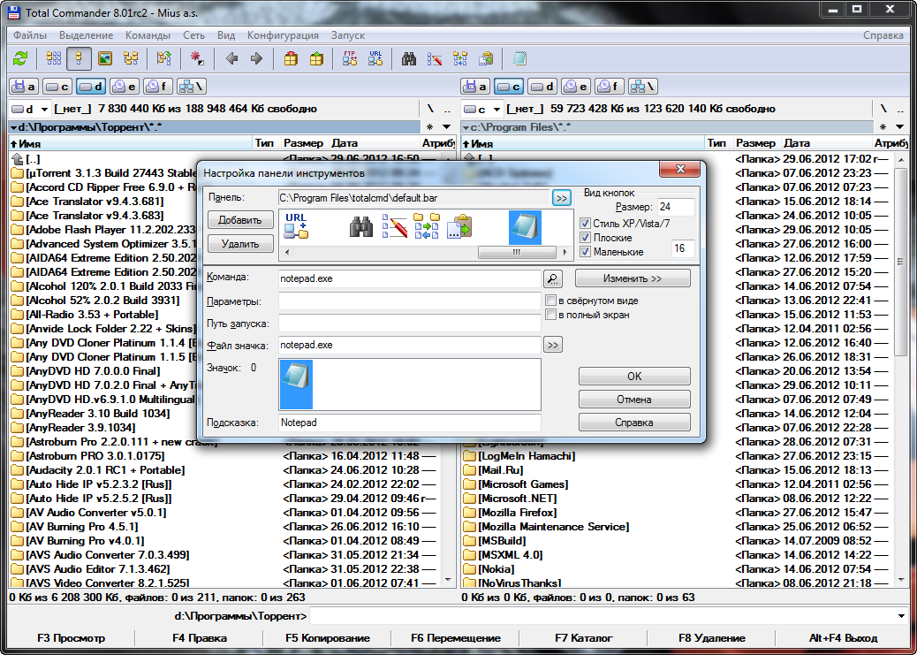The height and width of the screenshot is (655, 917).
Task: Click the green Refresh arrows toolbar icon
Action: [x=19, y=59]
